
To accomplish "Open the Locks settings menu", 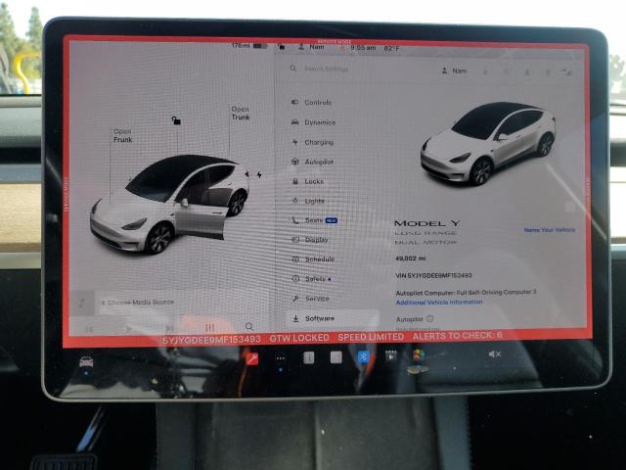I will [308, 181].
